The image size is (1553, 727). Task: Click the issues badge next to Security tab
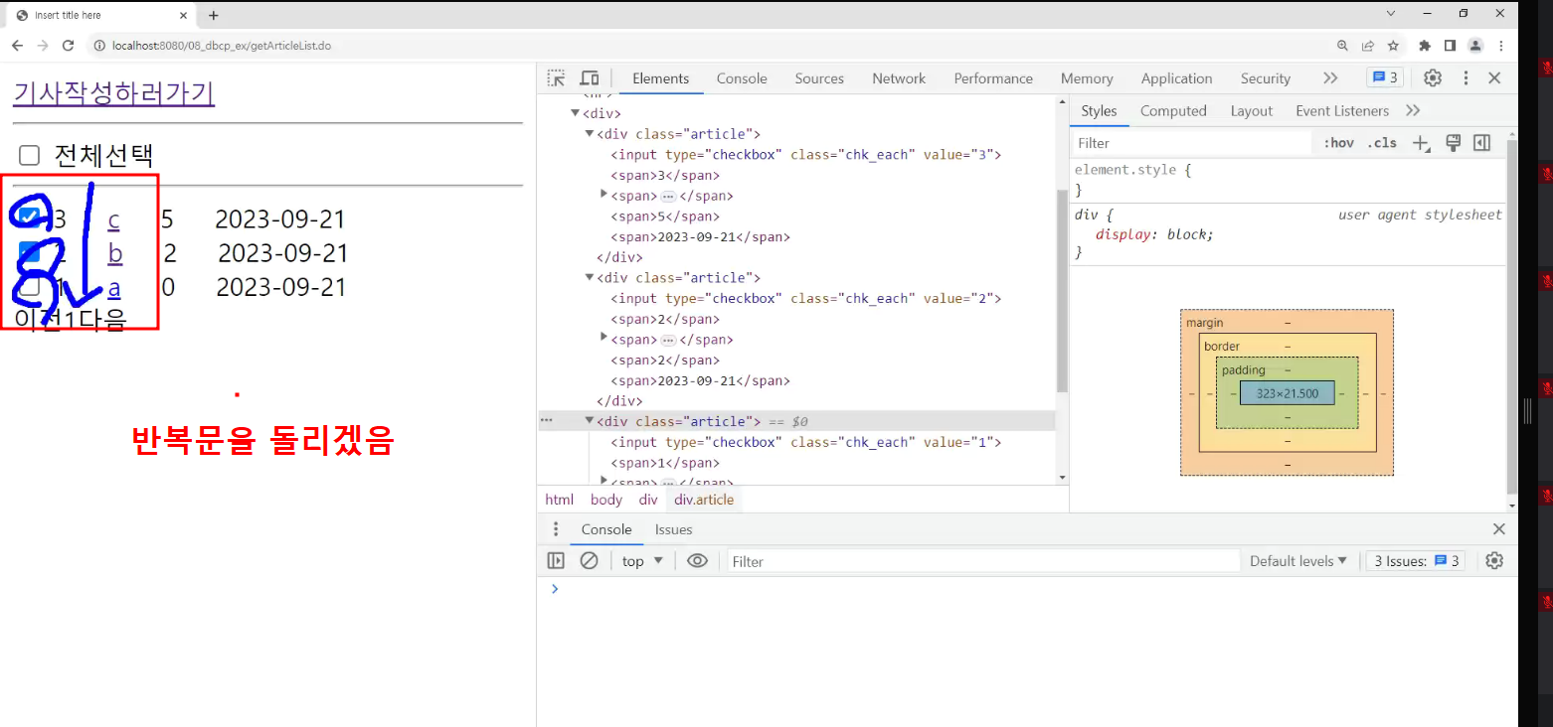tap(1385, 78)
